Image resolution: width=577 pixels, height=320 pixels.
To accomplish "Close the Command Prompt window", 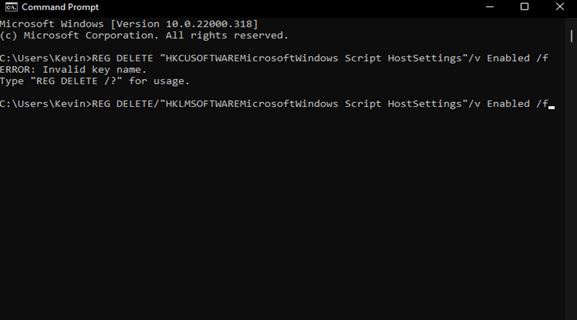I will [x=560, y=7].
